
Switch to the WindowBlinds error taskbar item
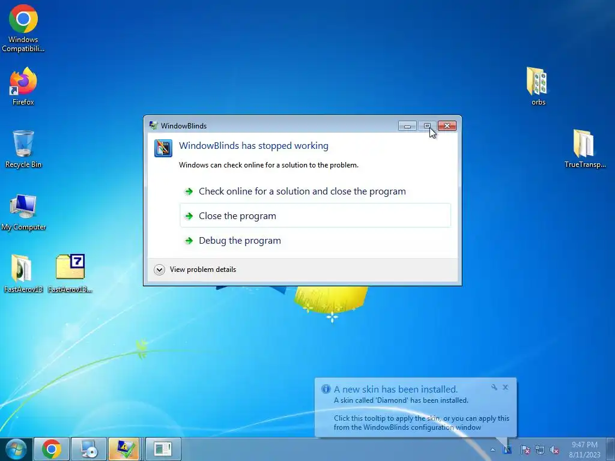pyautogui.click(x=124, y=449)
